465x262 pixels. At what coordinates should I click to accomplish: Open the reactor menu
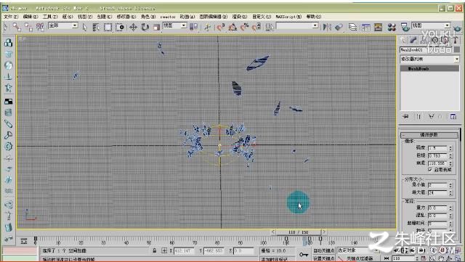tap(168, 17)
